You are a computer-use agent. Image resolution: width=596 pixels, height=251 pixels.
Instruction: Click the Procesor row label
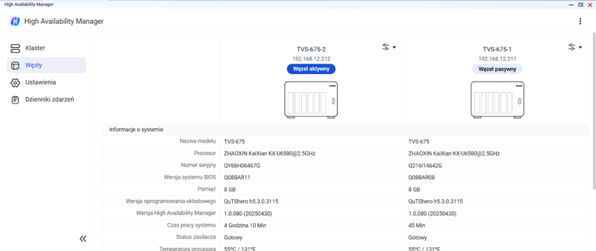pyautogui.click(x=205, y=153)
